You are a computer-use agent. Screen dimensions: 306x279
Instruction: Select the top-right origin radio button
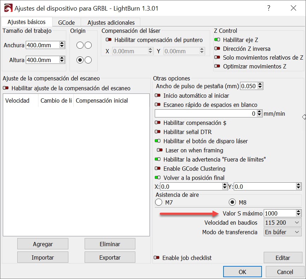pyautogui.click(x=88, y=45)
